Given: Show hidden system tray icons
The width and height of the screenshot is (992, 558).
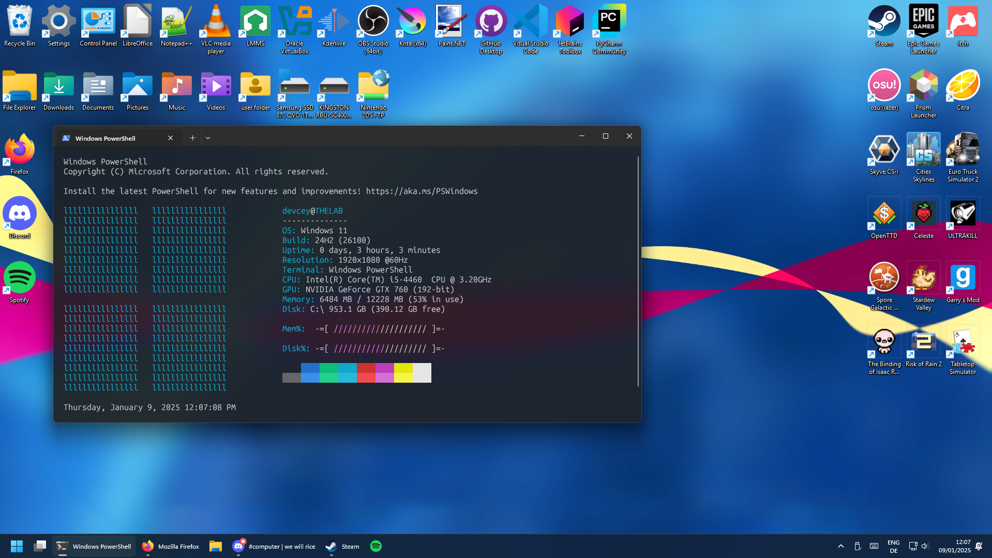Looking at the screenshot, I should click(x=840, y=546).
